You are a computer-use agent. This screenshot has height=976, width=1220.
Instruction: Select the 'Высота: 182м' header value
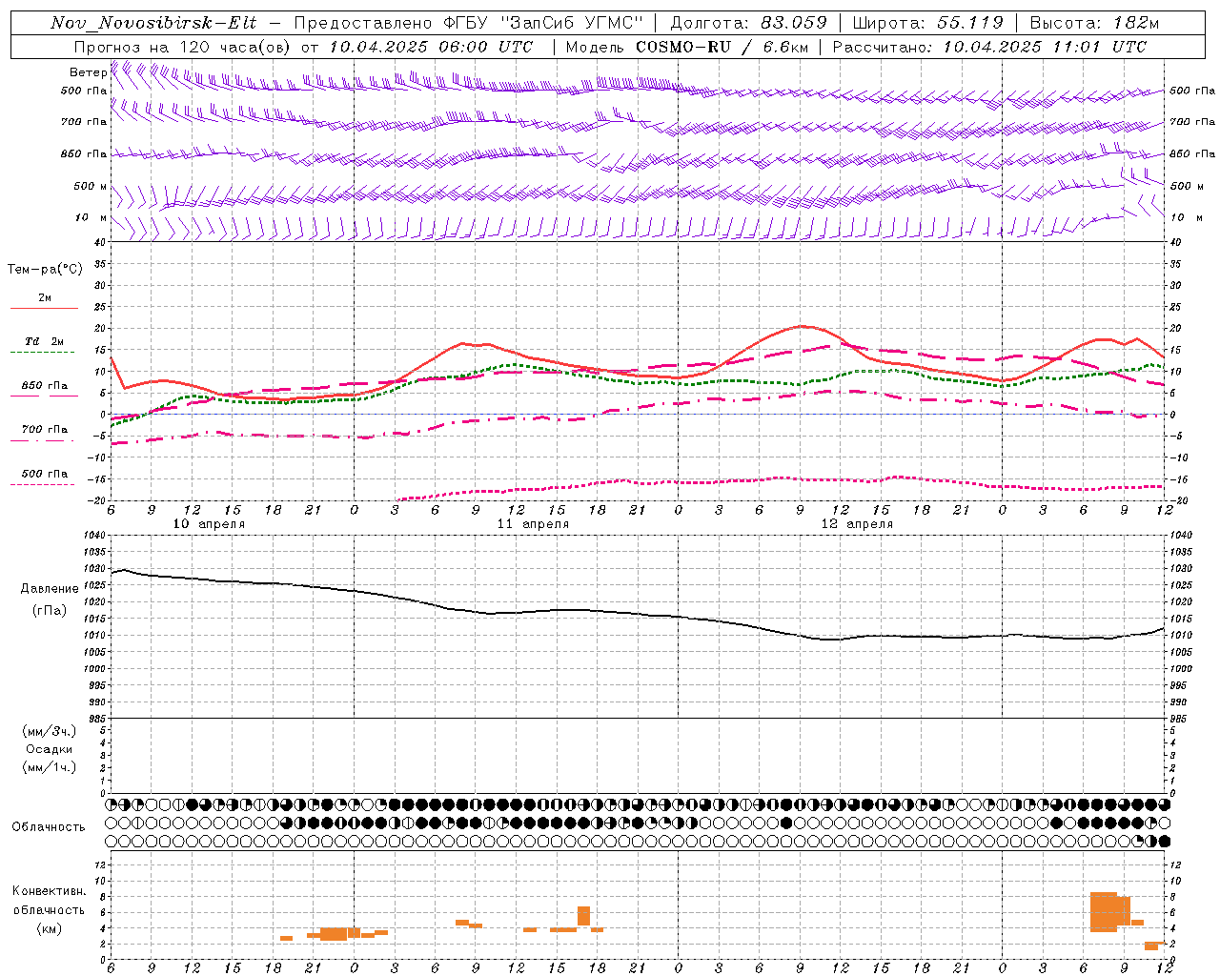point(1094,23)
